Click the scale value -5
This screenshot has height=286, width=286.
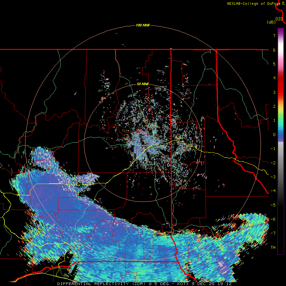273,205
